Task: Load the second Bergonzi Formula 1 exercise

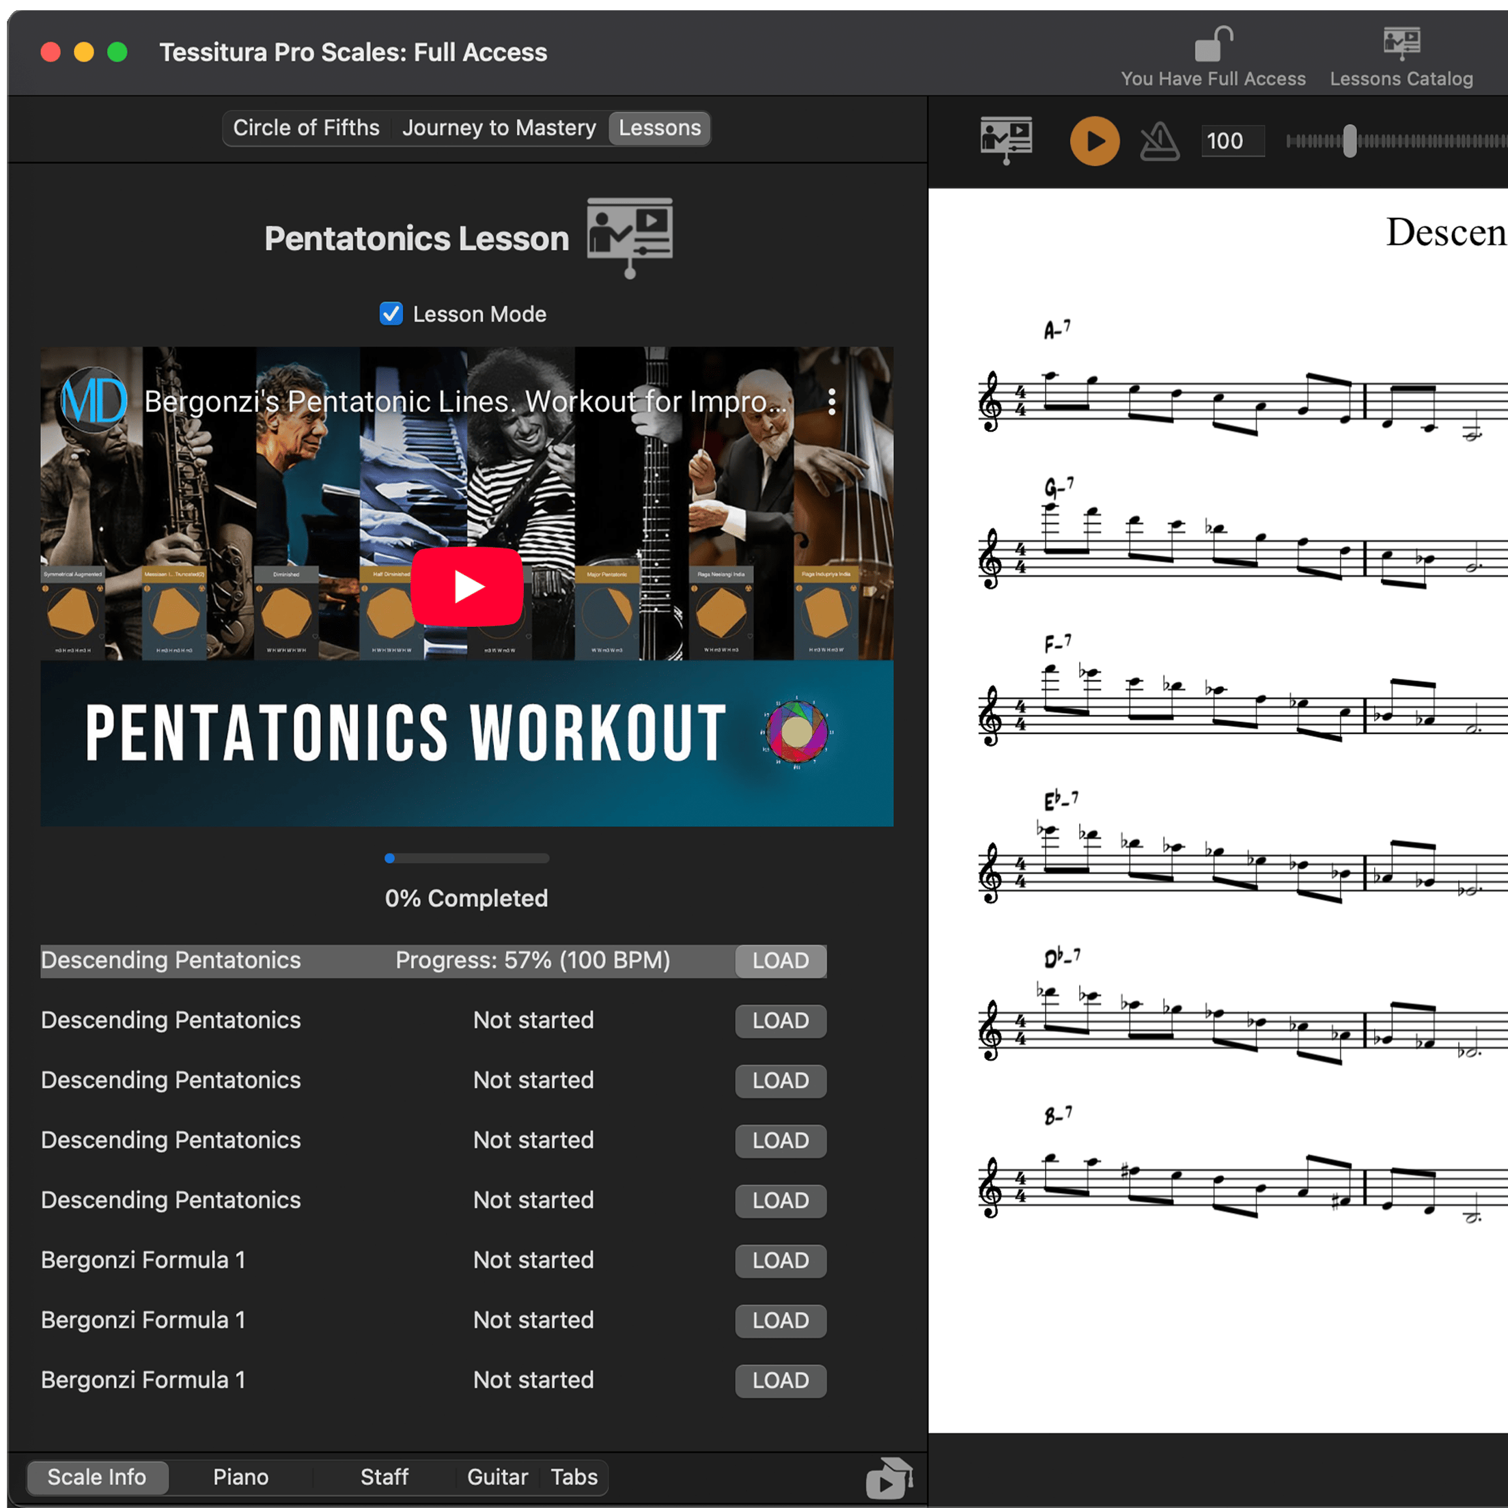Action: (781, 1321)
